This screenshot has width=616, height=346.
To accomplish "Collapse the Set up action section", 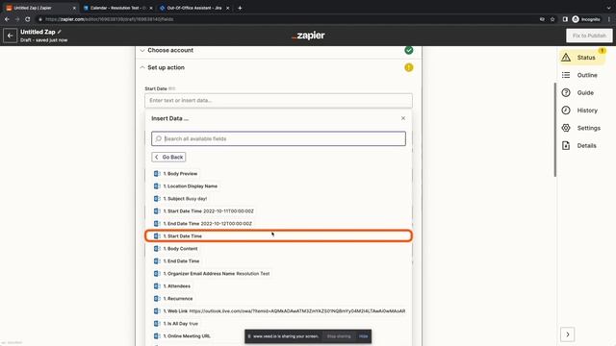I will tap(142, 67).
